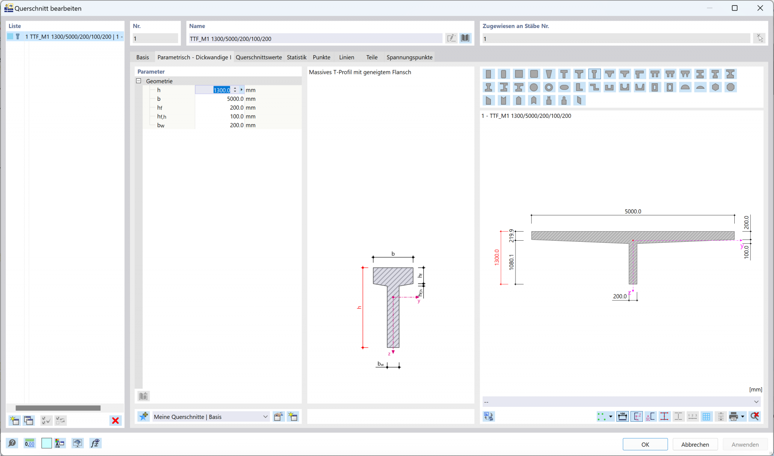The width and height of the screenshot is (774, 456).
Task: Select the Z-shaped cross-section icon
Action: tap(594, 87)
